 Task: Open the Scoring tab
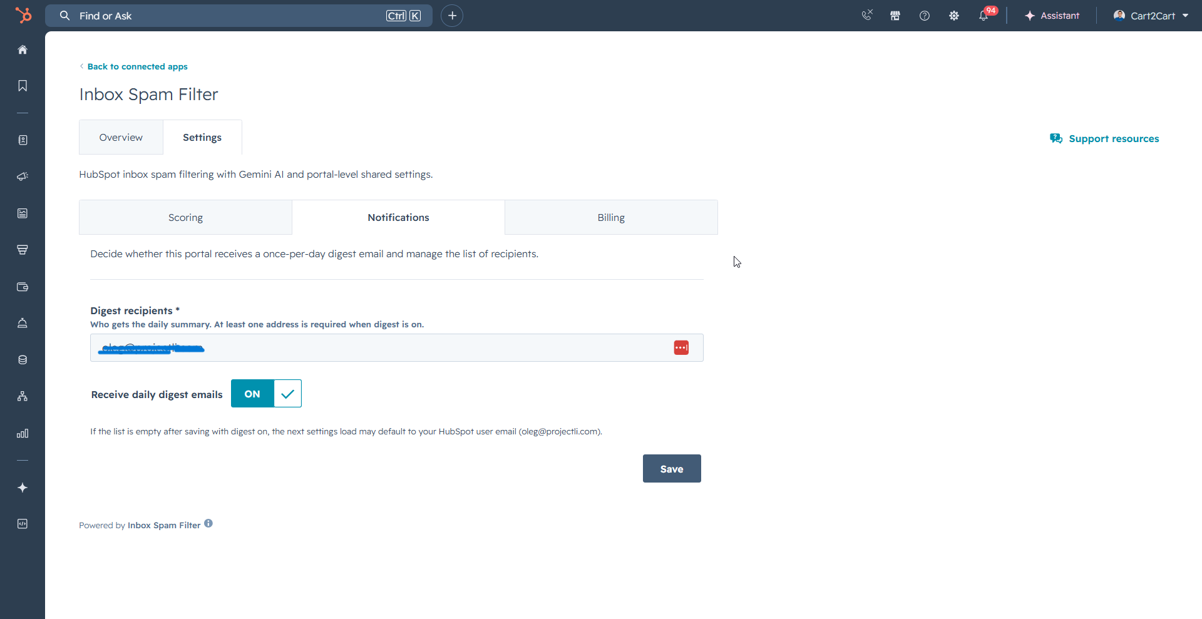pyautogui.click(x=185, y=217)
